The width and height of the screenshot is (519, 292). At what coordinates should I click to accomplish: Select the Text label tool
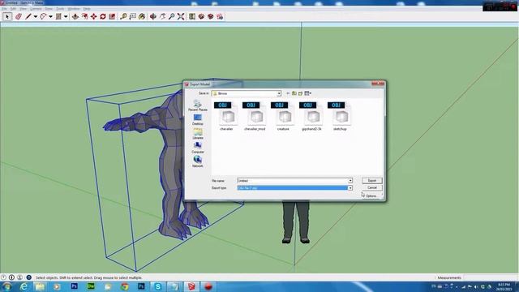[x=133, y=16]
